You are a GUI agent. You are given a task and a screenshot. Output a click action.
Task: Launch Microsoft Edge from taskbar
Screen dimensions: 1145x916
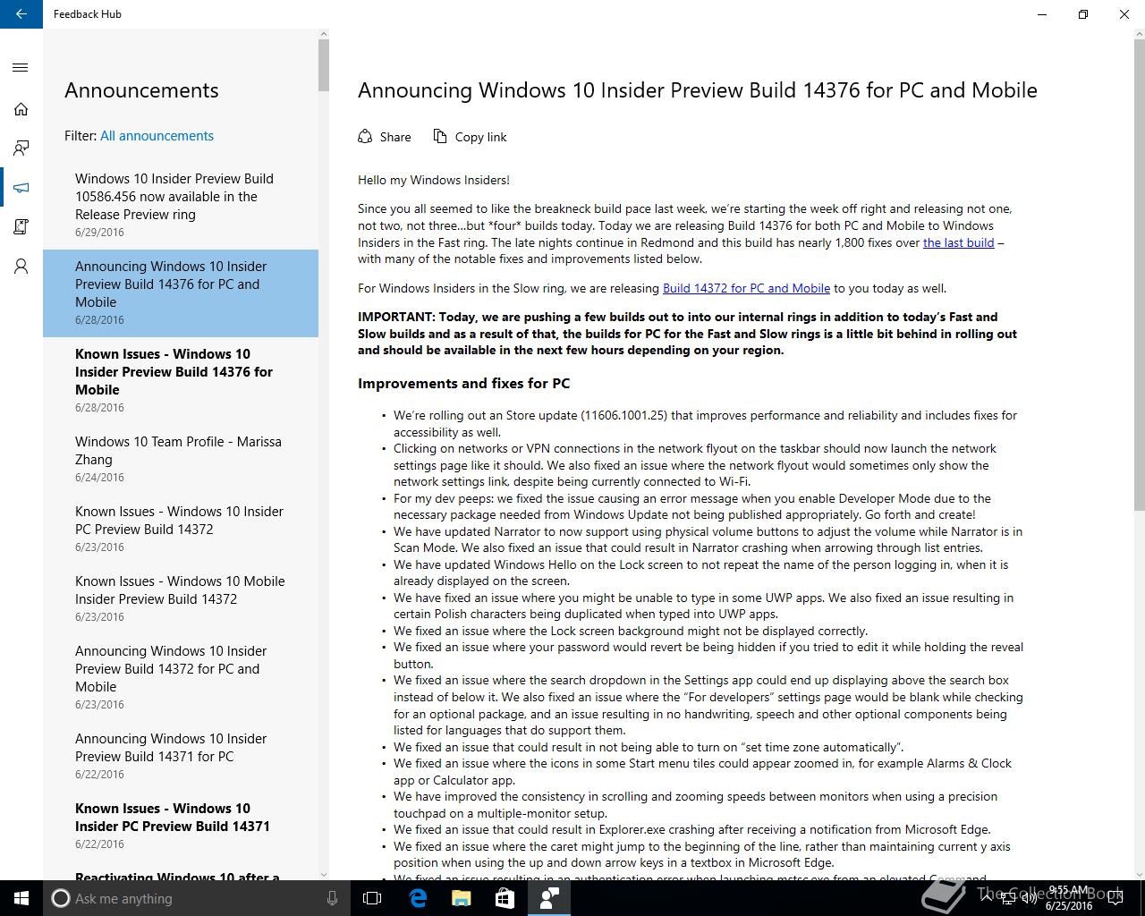pyautogui.click(x=418, y=898)
